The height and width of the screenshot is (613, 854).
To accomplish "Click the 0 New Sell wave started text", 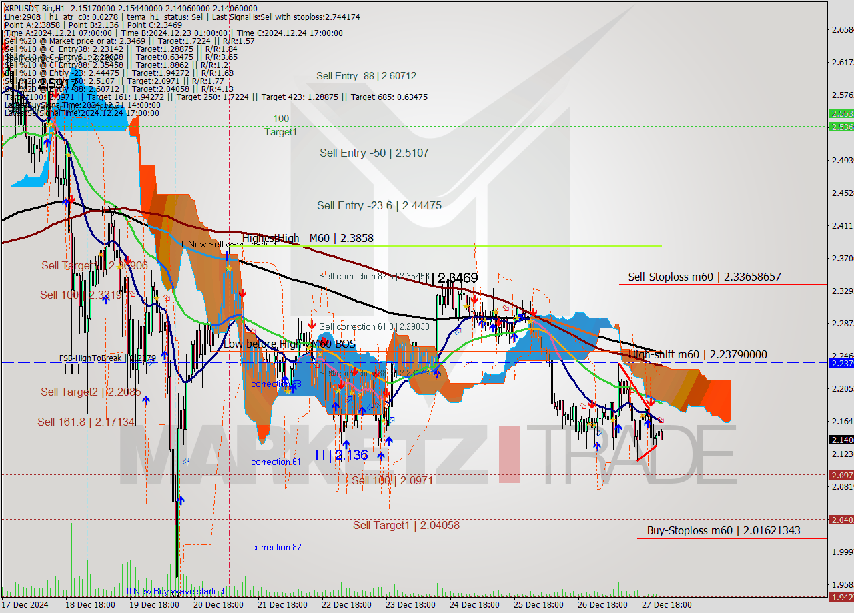I will pyautogui.click(x=229, y=245).
